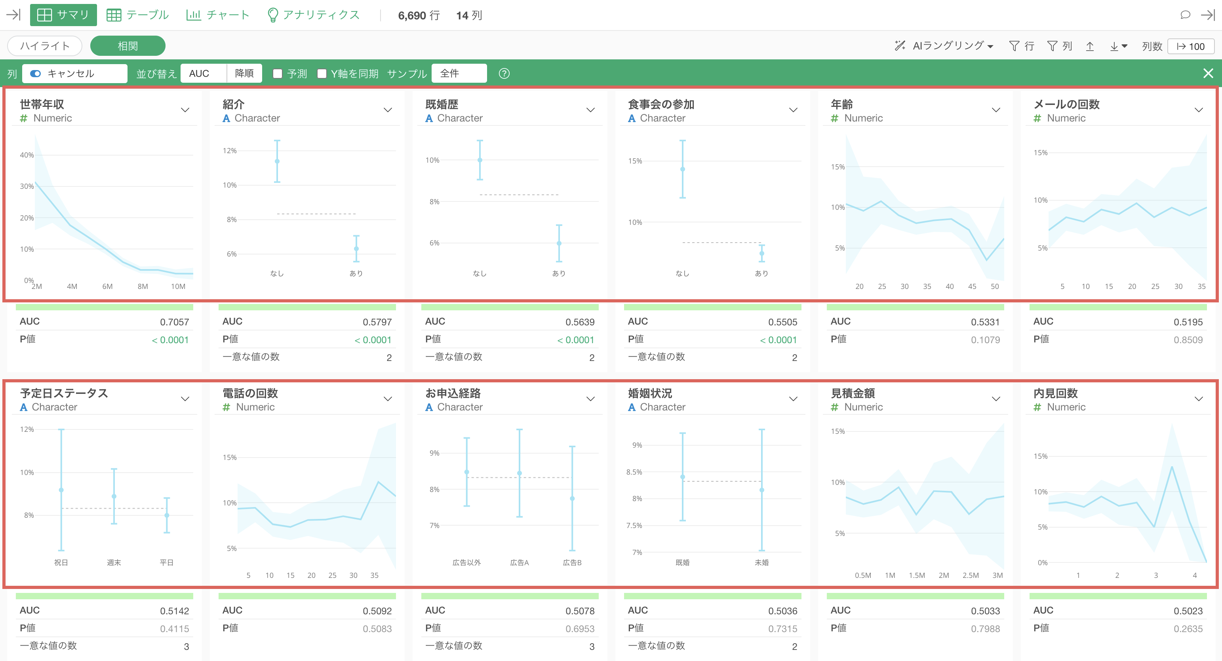This screenshot has height=661, width=1222.
Task: Select the ハイライト button
Action: point(45,46)
